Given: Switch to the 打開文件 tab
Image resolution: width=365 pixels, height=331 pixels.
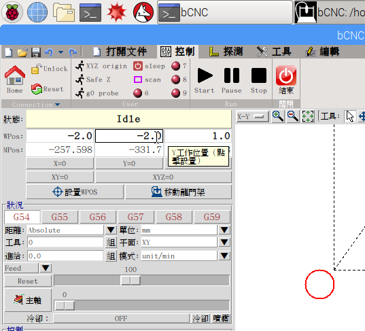Looking at the screenshot, I should pos(120,52).
